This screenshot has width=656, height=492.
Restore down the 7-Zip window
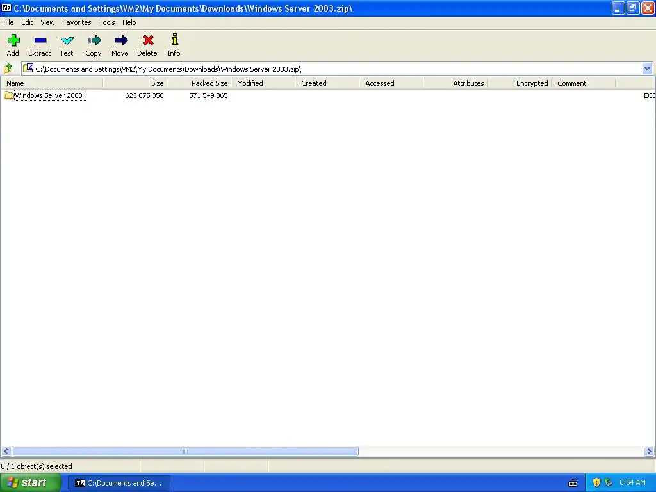click(632, 8)
